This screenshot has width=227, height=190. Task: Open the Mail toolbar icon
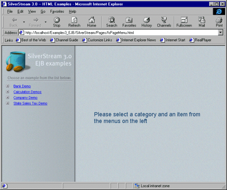(x=202, y=20)
